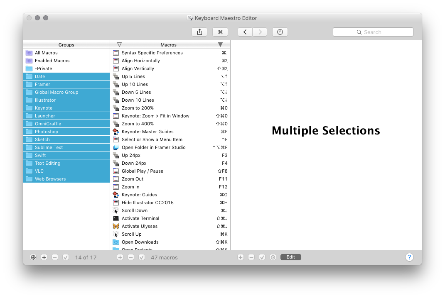Add a new macro using the plus button
Screen dimensions: 445x298
[x=120, y=257]
